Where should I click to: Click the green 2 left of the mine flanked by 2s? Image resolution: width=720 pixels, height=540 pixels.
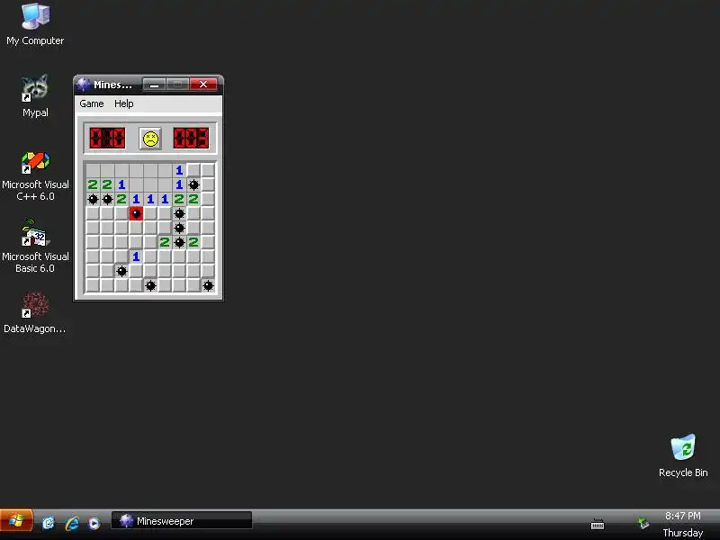tap(165, 242)
